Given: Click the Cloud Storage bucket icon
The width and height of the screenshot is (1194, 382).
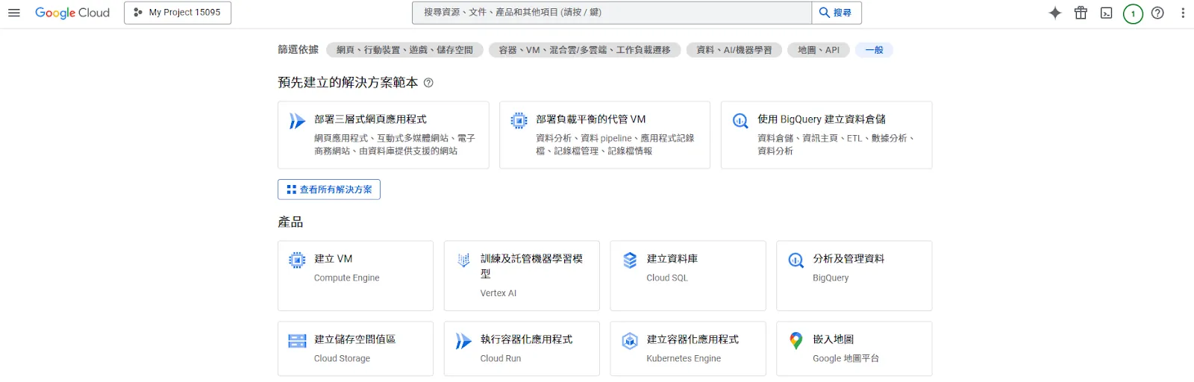Looking at the screenshot, I should tap(297, 341).
